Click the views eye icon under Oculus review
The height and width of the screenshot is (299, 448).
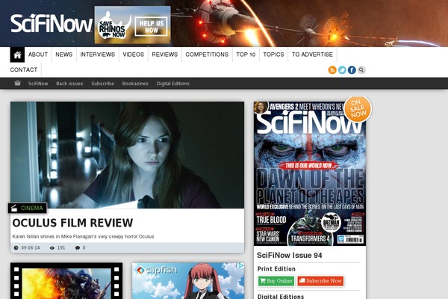point(52,247)
